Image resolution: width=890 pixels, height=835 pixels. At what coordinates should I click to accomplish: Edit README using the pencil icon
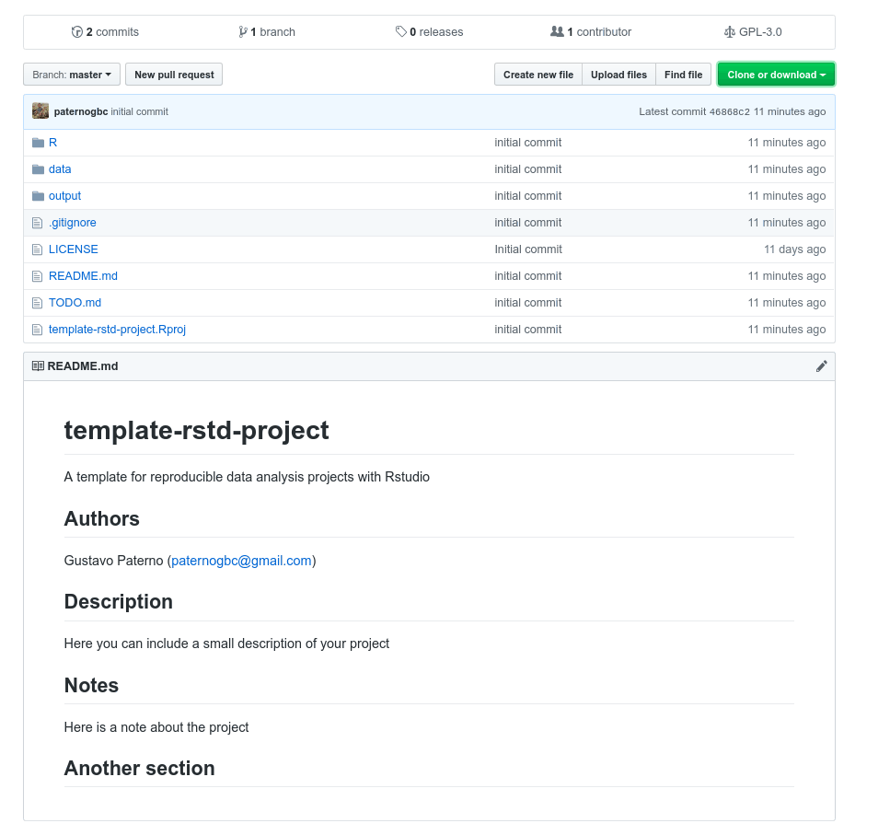coord(821,366)
